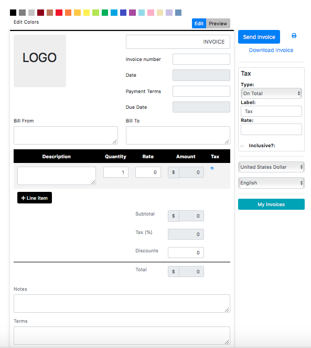The width and height of the screenshot is (311, 348).
Task: Enable the Inclusive tax checkbox
Action: pyautogui.click(x=242, y=147)
